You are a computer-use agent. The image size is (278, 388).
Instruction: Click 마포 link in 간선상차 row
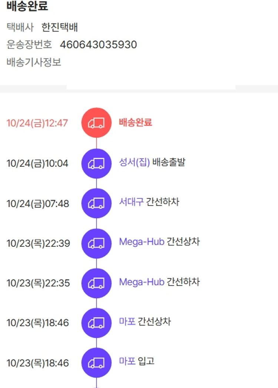click(127, 322)
